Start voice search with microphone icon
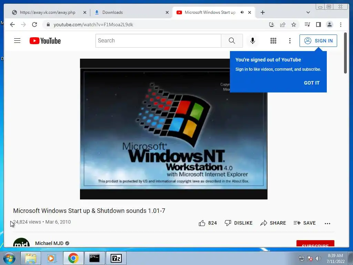Image resolution: width=353 pixels, height=265 pixels. pos(253,41)
